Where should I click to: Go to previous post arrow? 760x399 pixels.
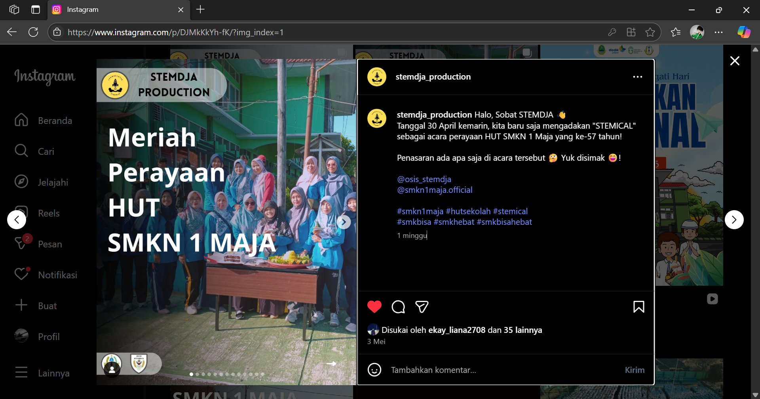click(17, 220)
